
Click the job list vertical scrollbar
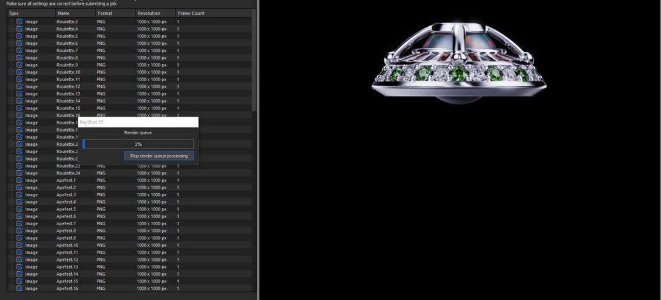point(254,64)
